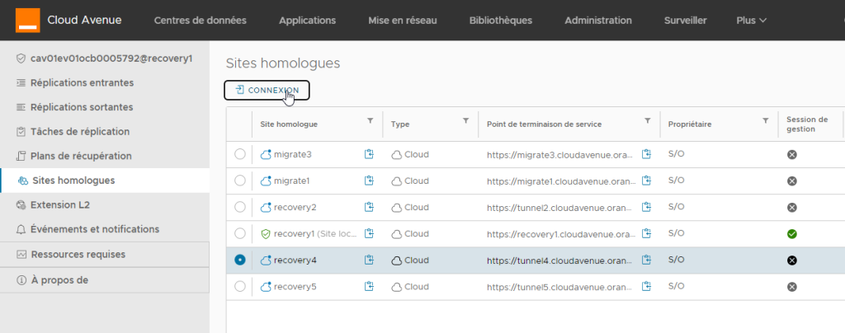Screen dimensions: 845x333
Task: Click the recovery2 site name text
Action: pos(295,207)
